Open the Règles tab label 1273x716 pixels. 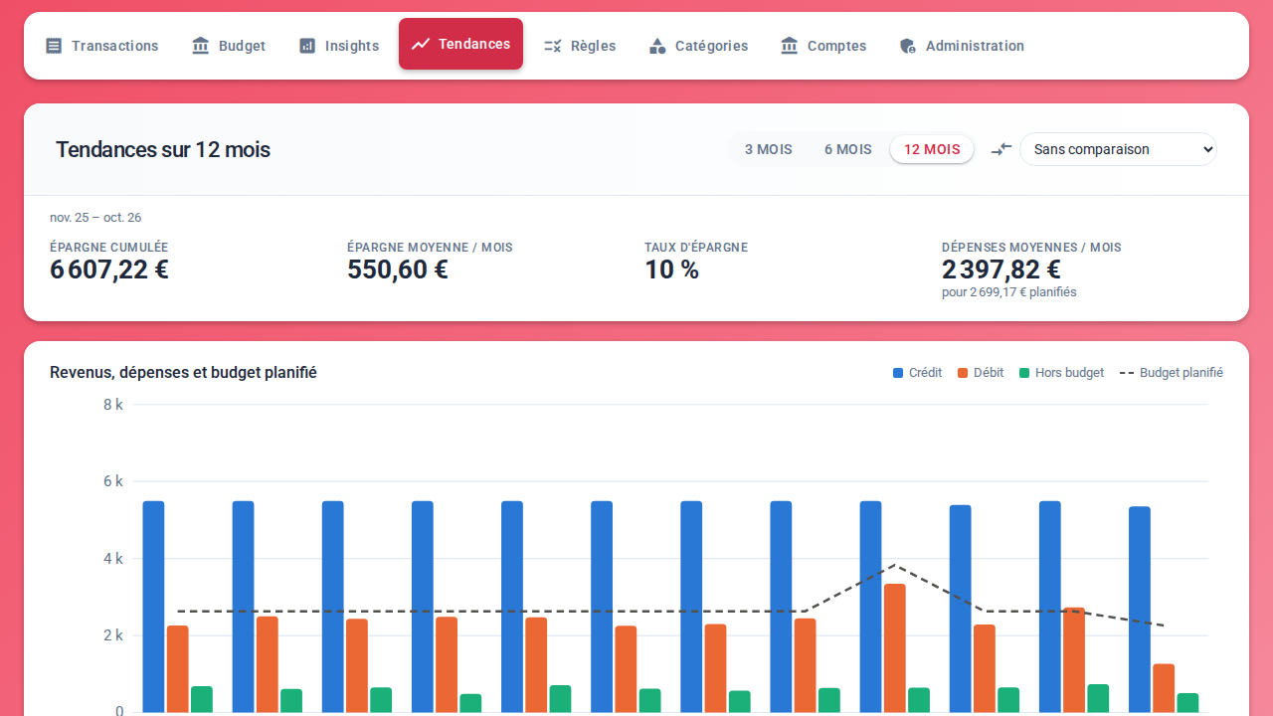593,46
